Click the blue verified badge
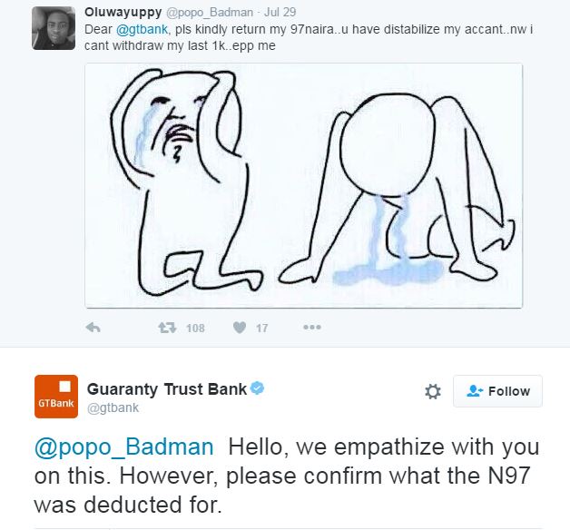This screenshot has height=530, width=570. point(258,389)
